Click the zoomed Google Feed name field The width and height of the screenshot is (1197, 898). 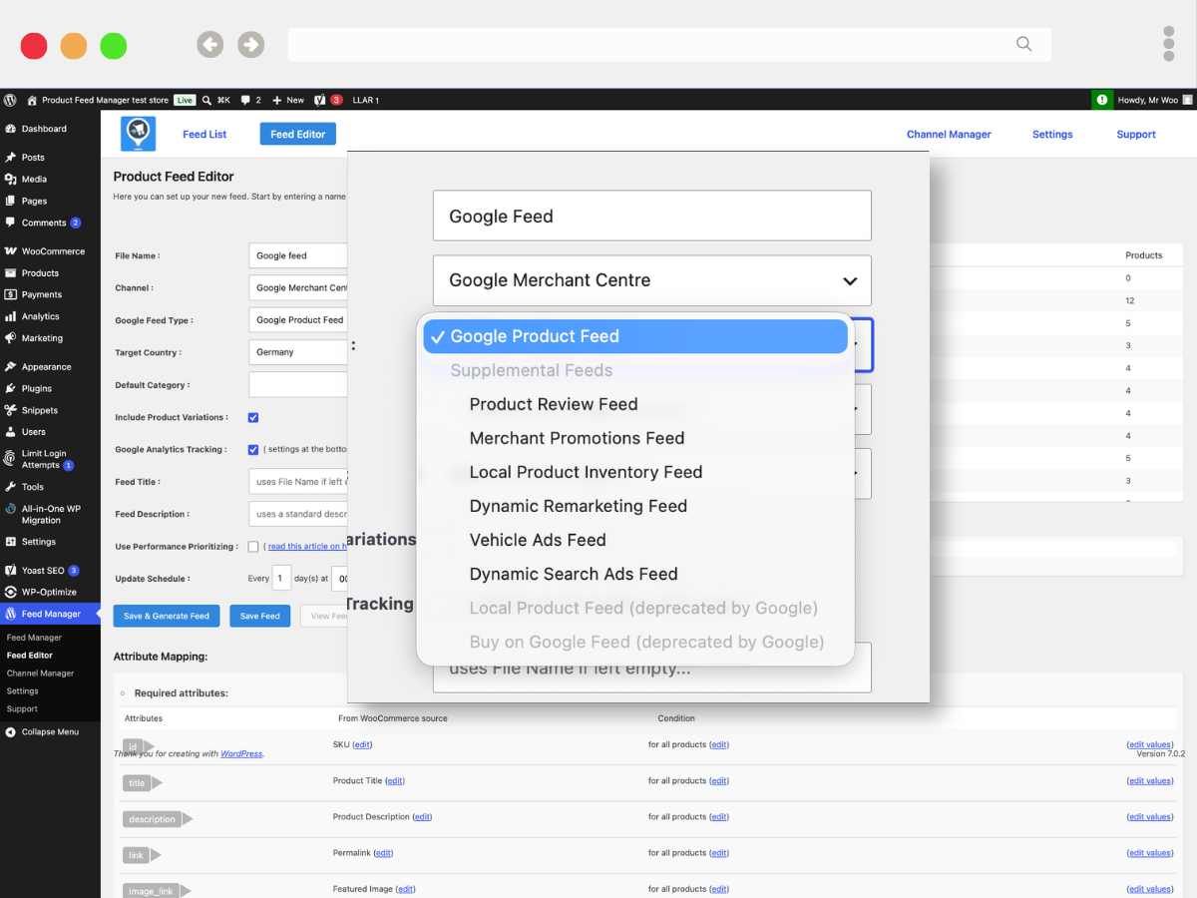click(x=652, y=216)
